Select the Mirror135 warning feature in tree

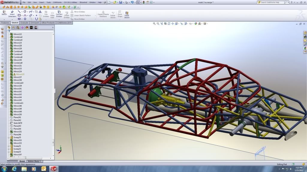(20, 74)
